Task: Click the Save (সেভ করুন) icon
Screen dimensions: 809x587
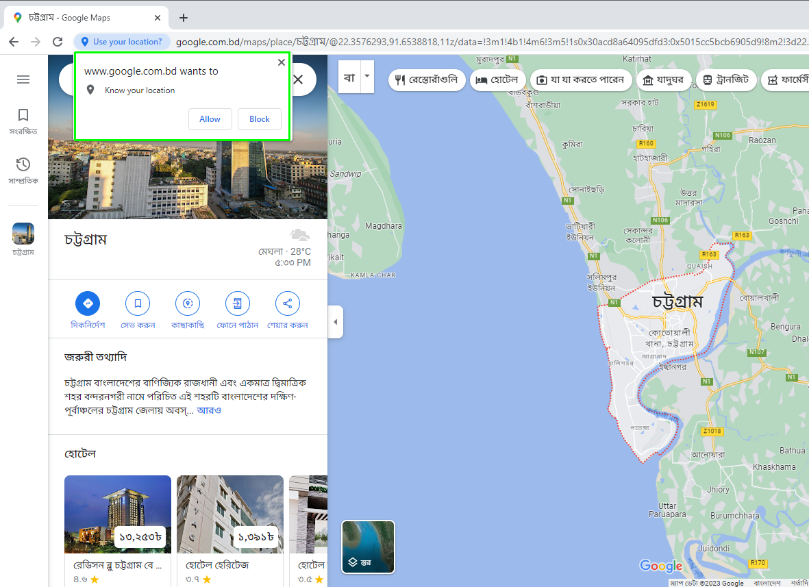Action: (138, 303)
